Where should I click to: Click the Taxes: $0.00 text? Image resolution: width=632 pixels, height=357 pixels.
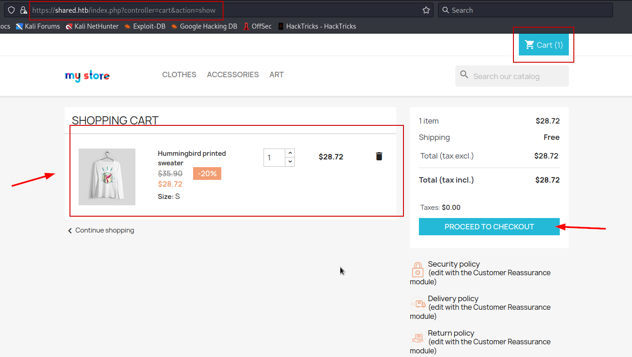[440, 208]
